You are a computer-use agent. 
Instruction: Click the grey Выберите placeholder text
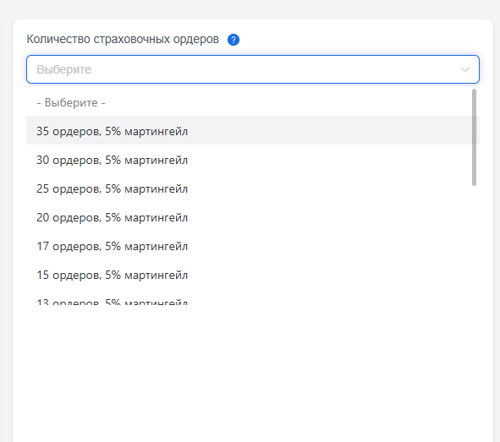(x=64, y=69)
